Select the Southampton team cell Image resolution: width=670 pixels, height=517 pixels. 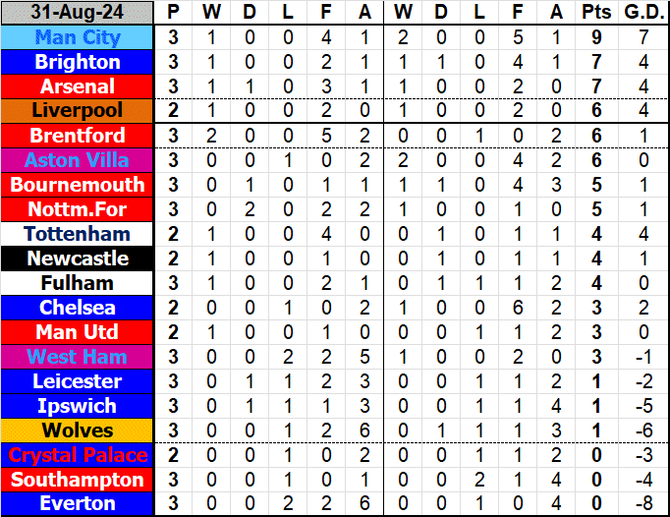pyautogui.click(x=78, y=480)
